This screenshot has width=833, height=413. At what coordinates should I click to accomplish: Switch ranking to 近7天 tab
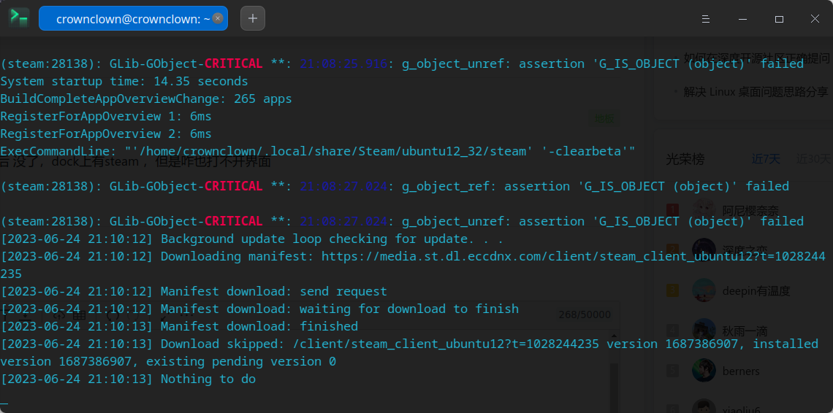(766, 158)
